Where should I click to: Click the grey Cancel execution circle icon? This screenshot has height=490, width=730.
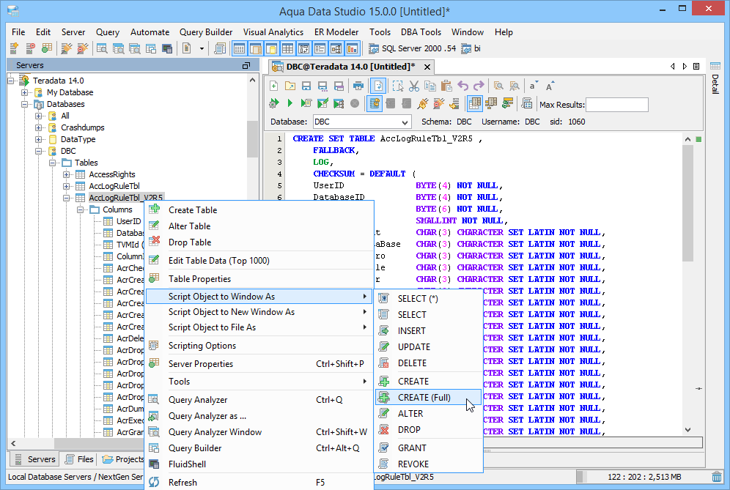tap(355, 103)
